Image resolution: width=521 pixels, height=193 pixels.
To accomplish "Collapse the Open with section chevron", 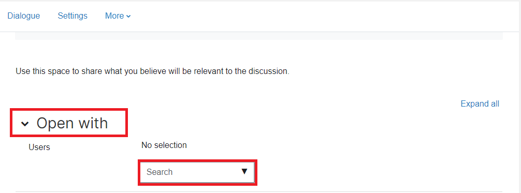I will 24,124.
